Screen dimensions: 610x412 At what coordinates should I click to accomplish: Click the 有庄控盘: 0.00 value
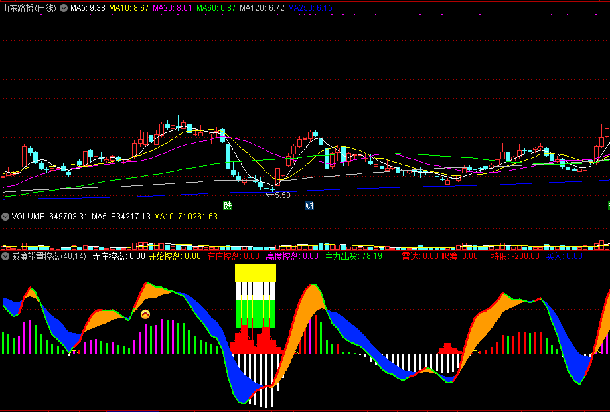234,256
